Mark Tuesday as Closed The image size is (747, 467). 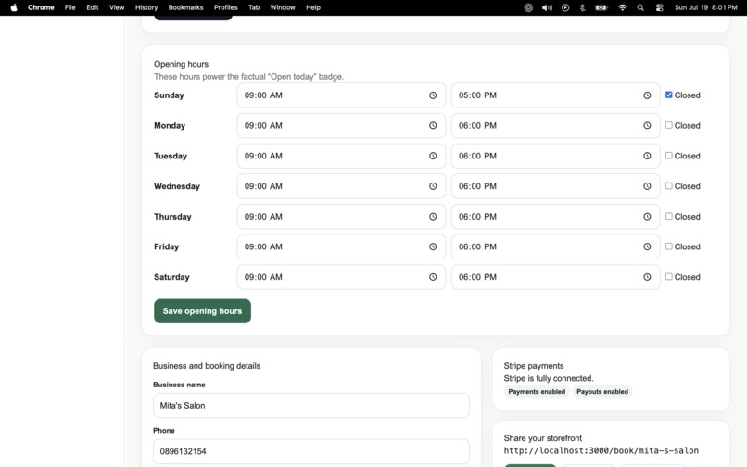coord(669,156)
